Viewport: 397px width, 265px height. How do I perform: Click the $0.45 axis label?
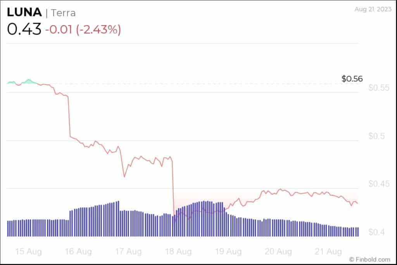[378, 184]
